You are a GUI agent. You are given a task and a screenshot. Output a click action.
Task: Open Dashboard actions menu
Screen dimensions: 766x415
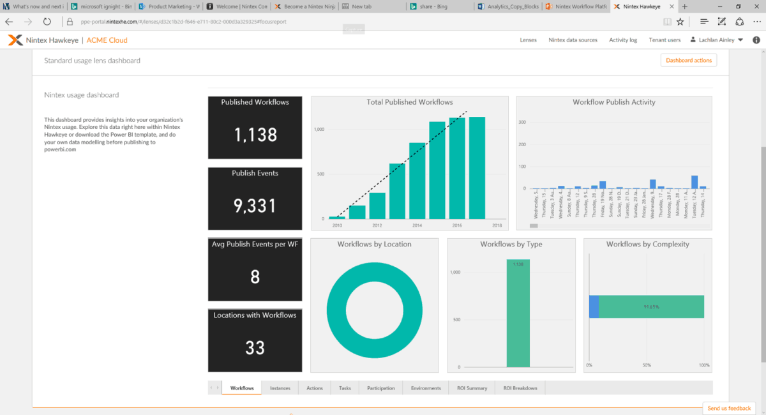pyautogui.click(x=689, y=61)
